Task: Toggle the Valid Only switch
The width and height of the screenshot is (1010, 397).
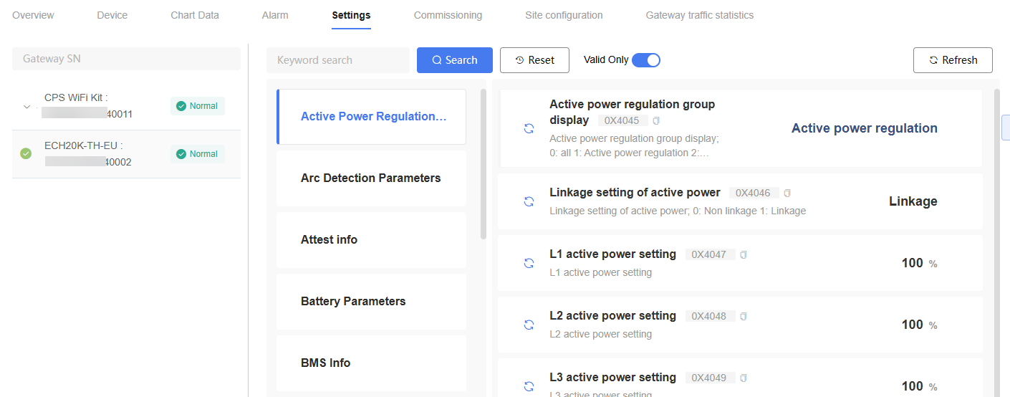Action: pyautogui.click(x=645, y=60)
